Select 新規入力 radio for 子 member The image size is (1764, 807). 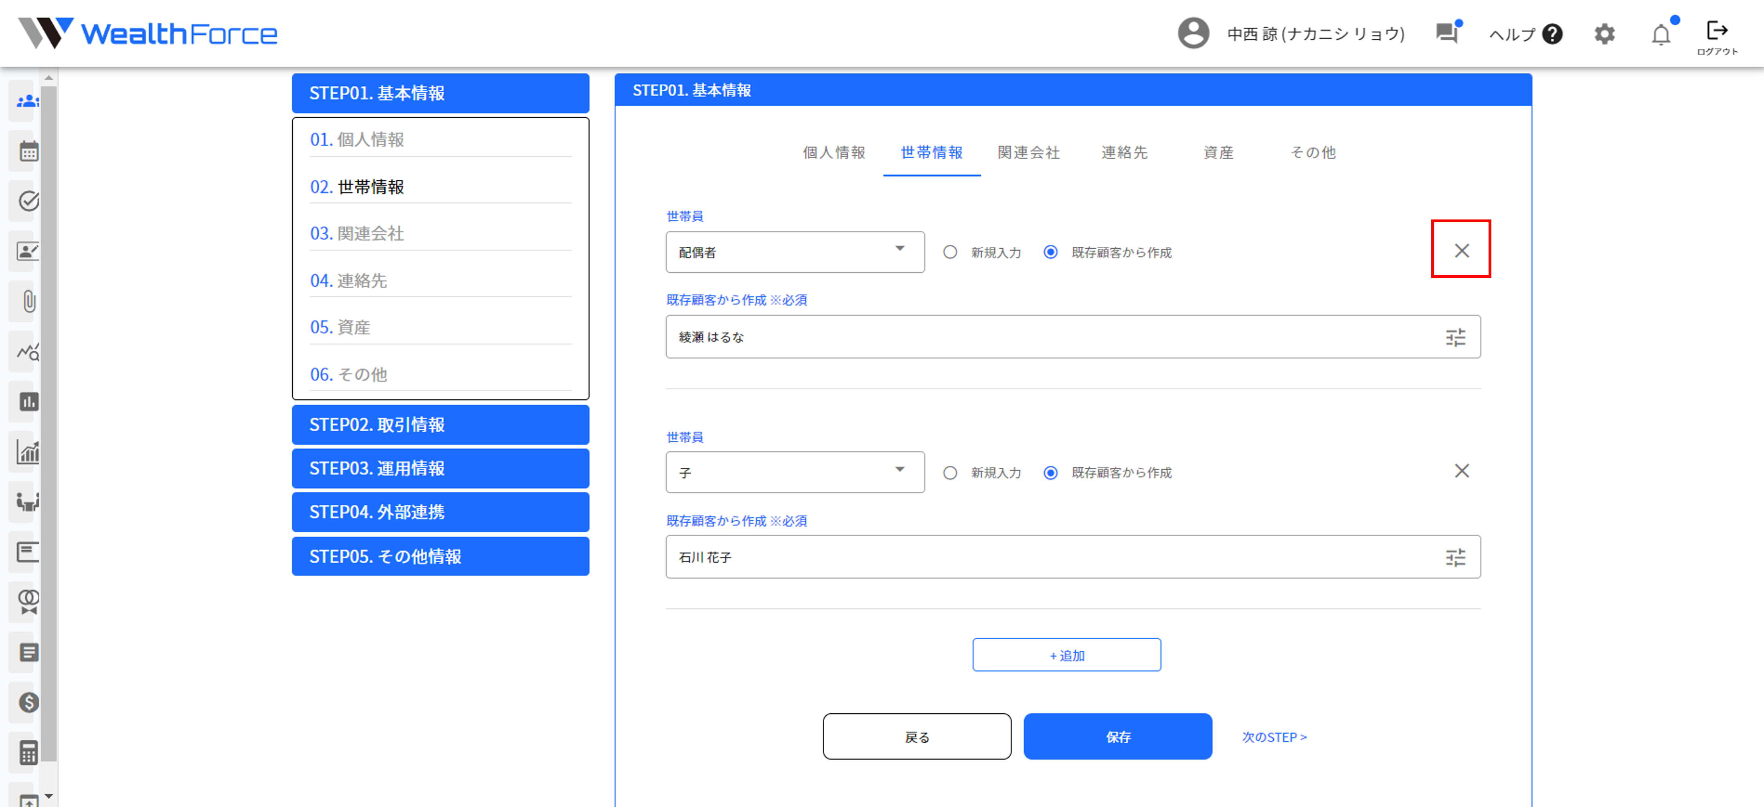point(950,473)
